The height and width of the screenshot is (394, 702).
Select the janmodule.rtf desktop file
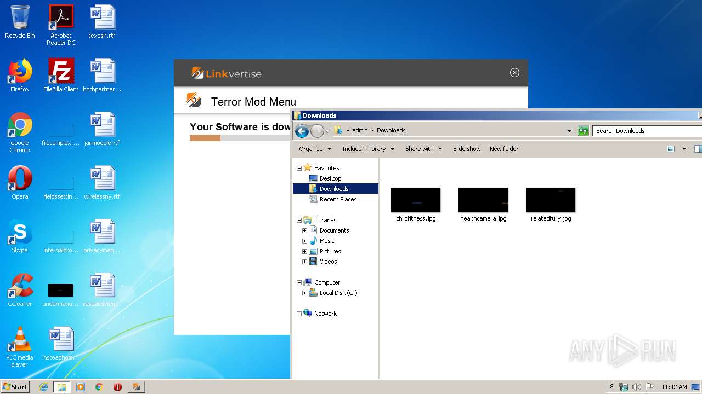(102, 129)
